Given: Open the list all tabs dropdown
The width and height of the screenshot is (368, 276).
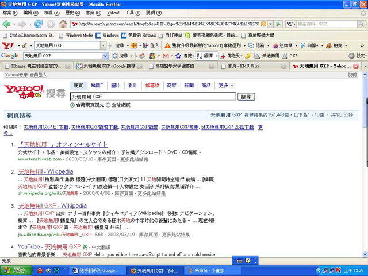Looking at the screenshot, I should (365, 66).
